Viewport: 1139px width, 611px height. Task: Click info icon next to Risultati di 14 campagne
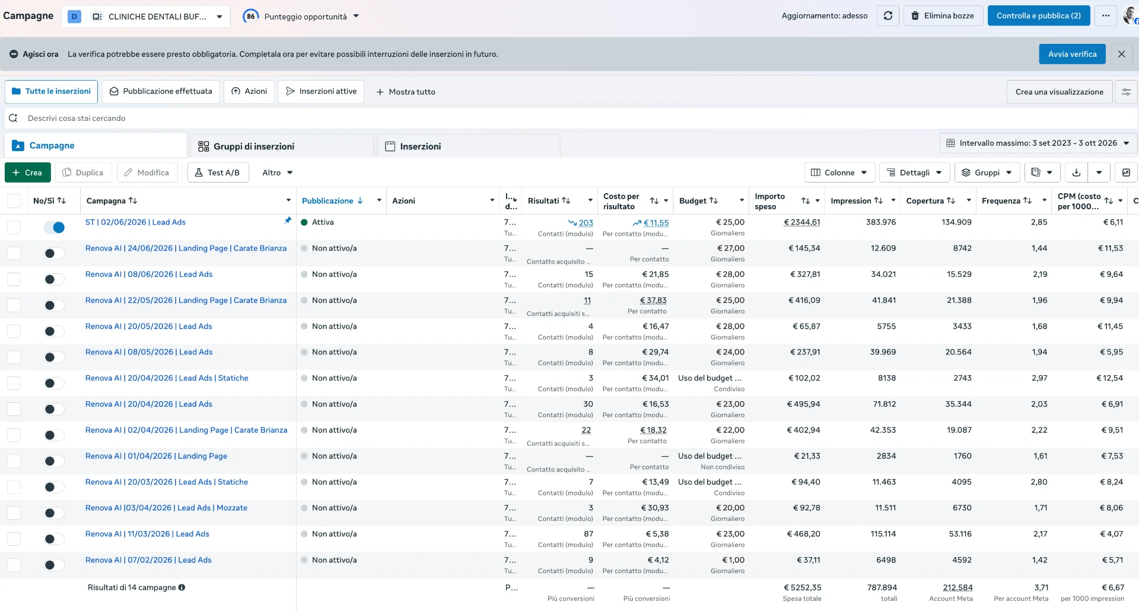(x=182, y=587)
